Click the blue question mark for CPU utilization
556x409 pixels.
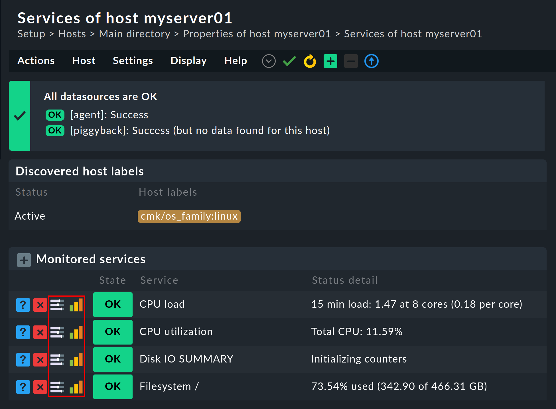point(23,332)
